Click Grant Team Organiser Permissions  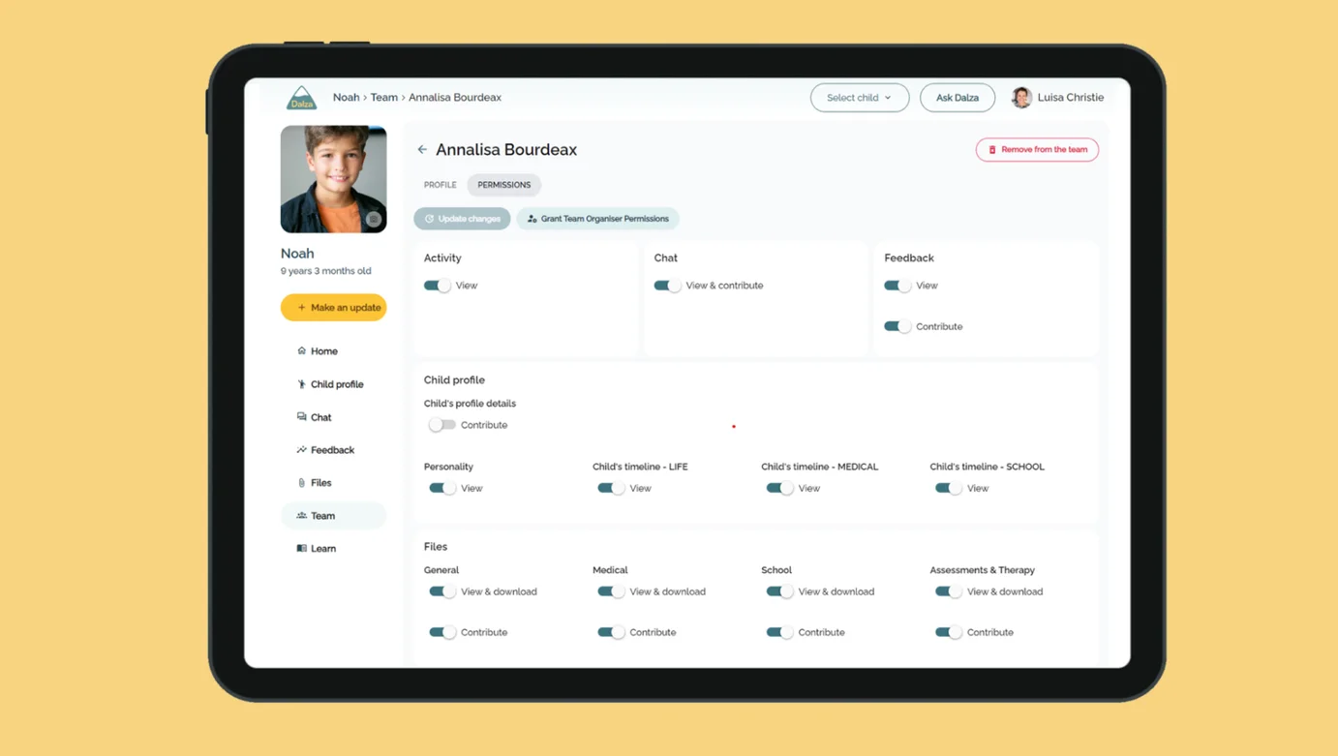[597, 218]
